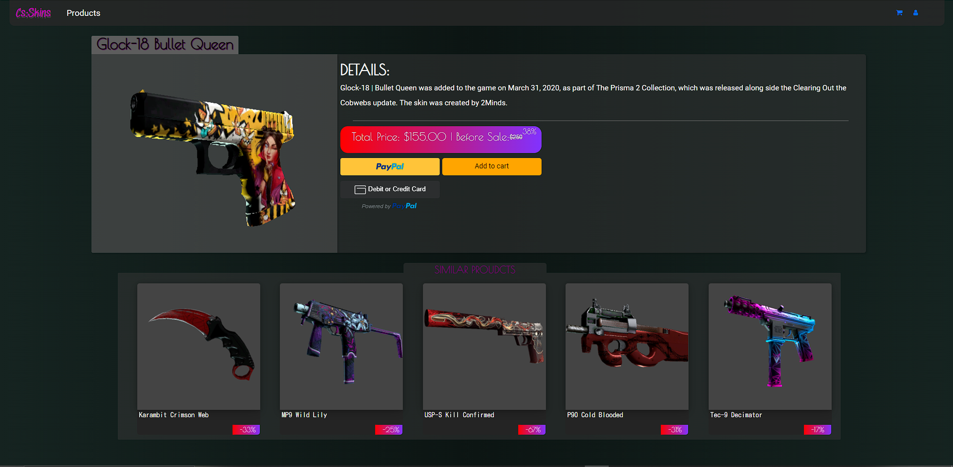
Task: Select the P90 Cold Blooded thumbnail
Action: [627, 346]
